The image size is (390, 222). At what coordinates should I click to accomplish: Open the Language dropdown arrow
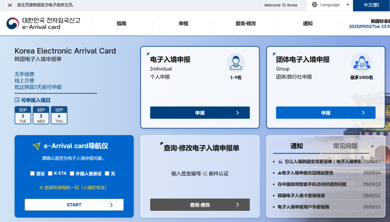(x=348, y=5)
